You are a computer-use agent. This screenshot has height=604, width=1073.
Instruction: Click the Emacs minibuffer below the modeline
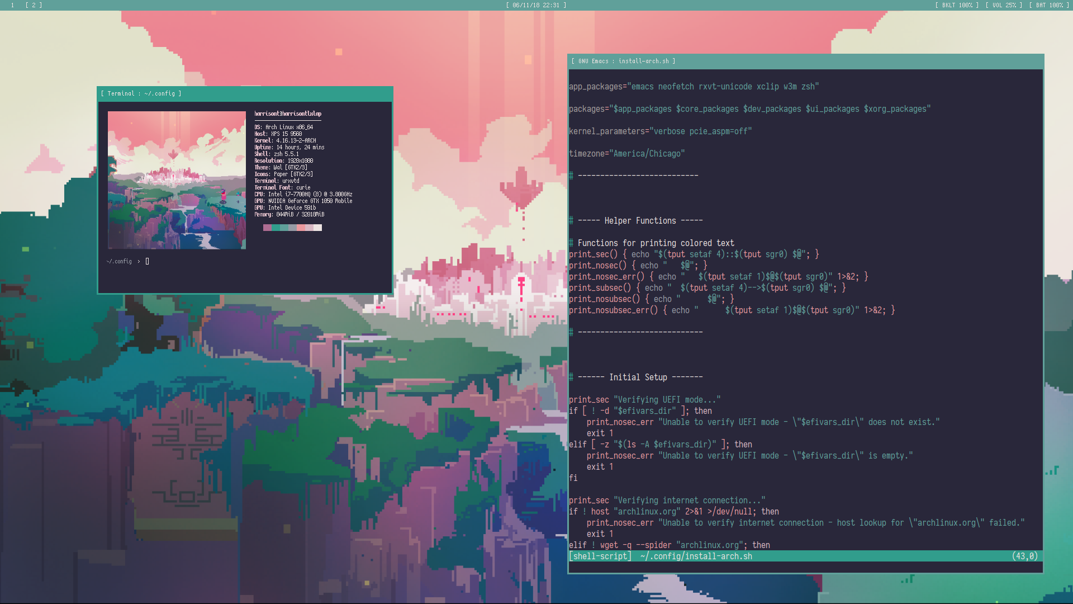(x=805, y=567)
